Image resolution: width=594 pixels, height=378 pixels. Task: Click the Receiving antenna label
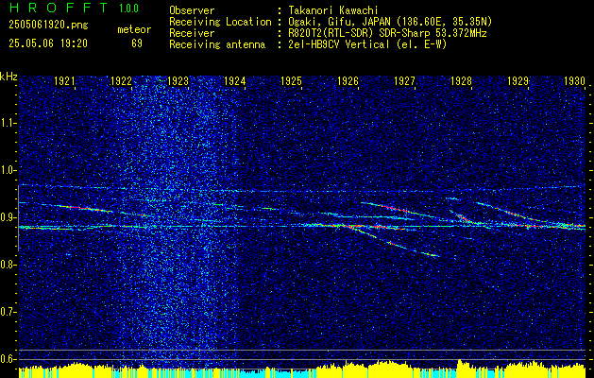[217, 44]
